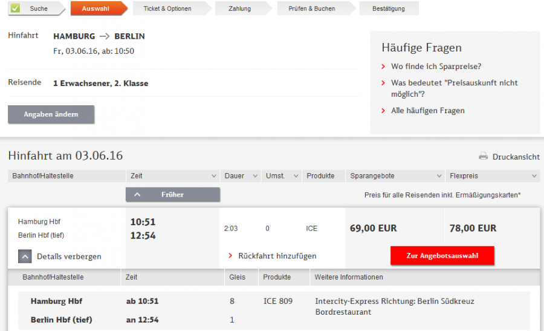Click the green checkmark icon on Suche step

click(15, 8)
